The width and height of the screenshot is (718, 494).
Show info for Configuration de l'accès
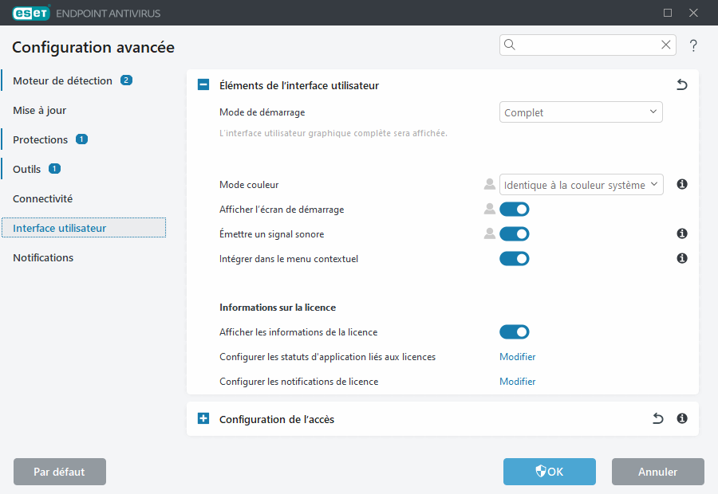[682, 418]
